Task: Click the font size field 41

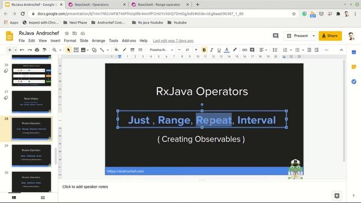Action: [x=187, y=50]
